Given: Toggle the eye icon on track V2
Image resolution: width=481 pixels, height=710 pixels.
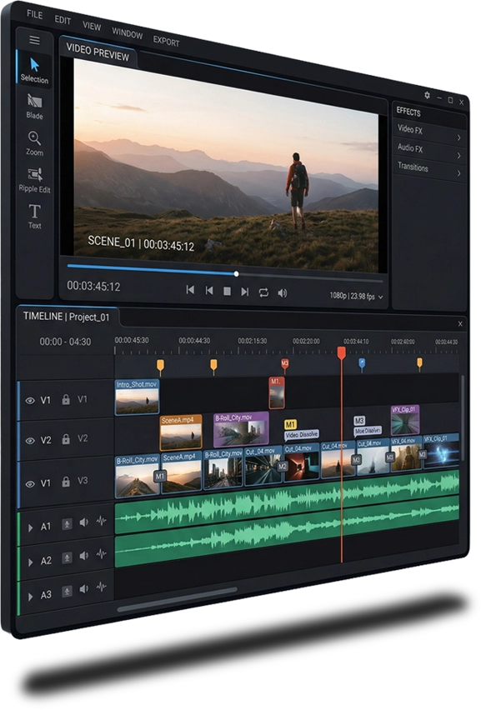Looking at the screenshot, I should point(30,441).
